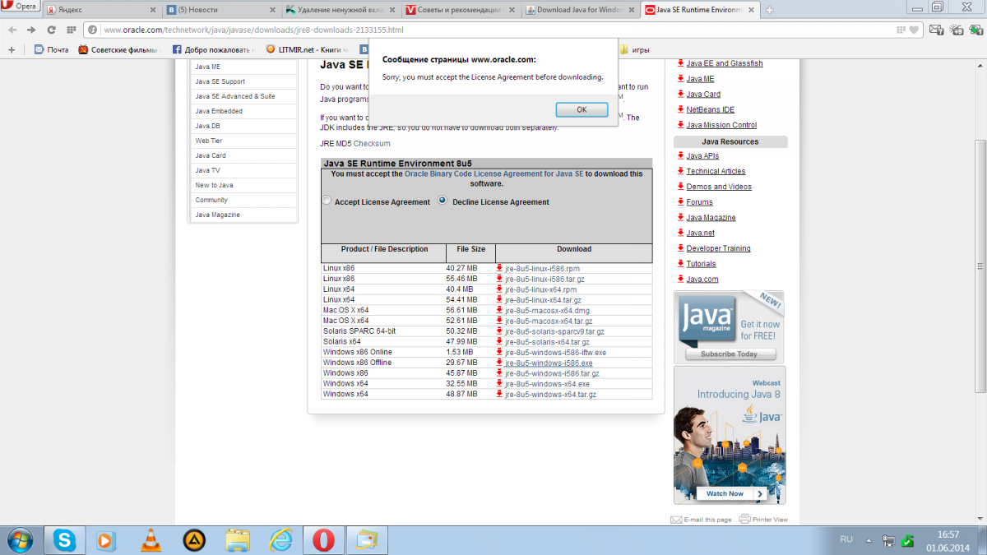Image resolution: width=987 pixels, height=555 pixels.
Task: Open the Советские фильмы bookmark
Action: (121, 49)
